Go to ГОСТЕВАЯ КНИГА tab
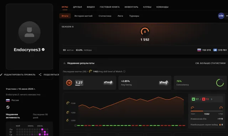 [109, 7]
